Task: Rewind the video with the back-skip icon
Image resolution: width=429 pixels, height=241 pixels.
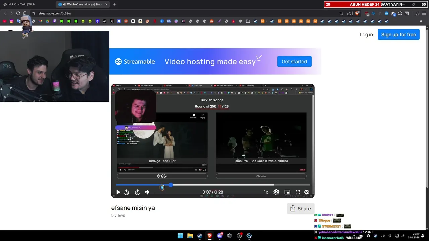Action: 127,192
